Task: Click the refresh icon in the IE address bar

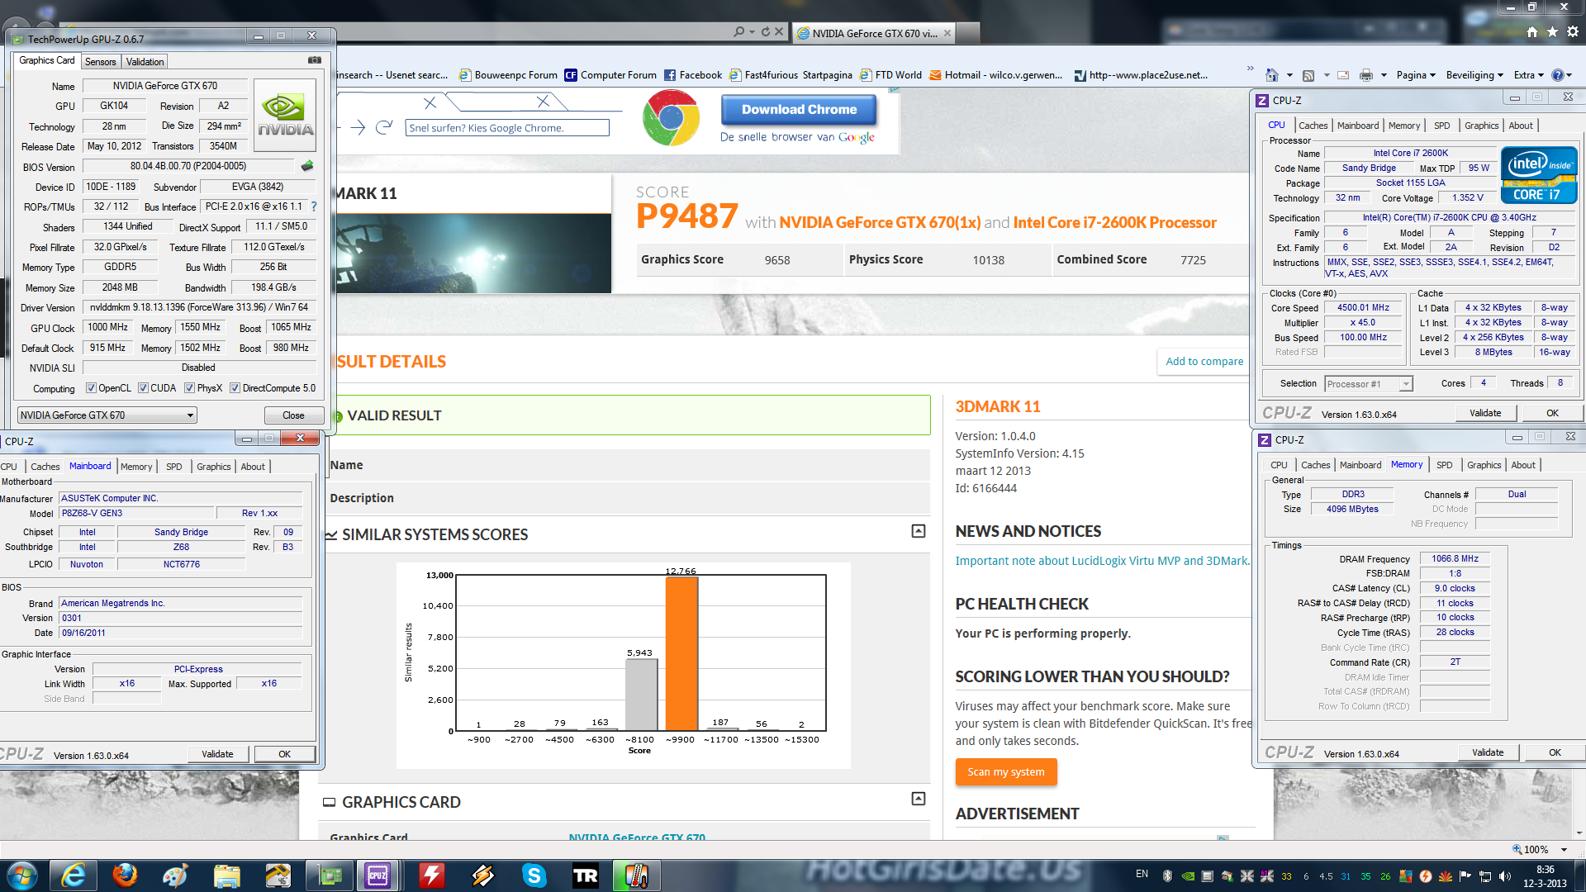Action: click(766, 32)
